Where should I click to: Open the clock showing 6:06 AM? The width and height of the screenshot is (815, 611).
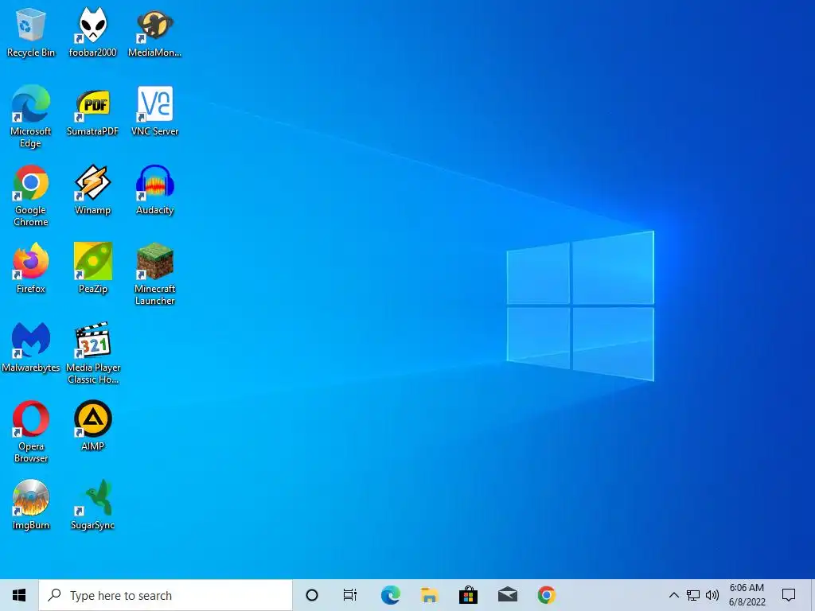coord(747,595)
